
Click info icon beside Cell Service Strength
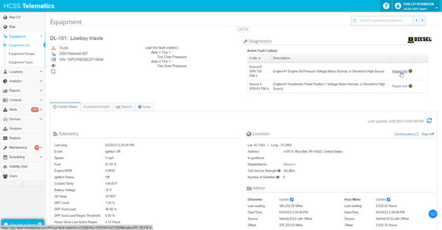tap(279, 170)
